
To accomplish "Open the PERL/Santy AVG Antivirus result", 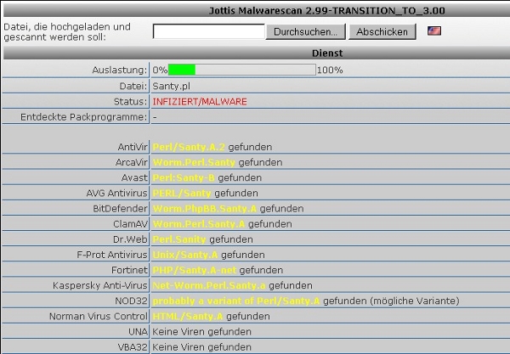I will click(182, 194).
